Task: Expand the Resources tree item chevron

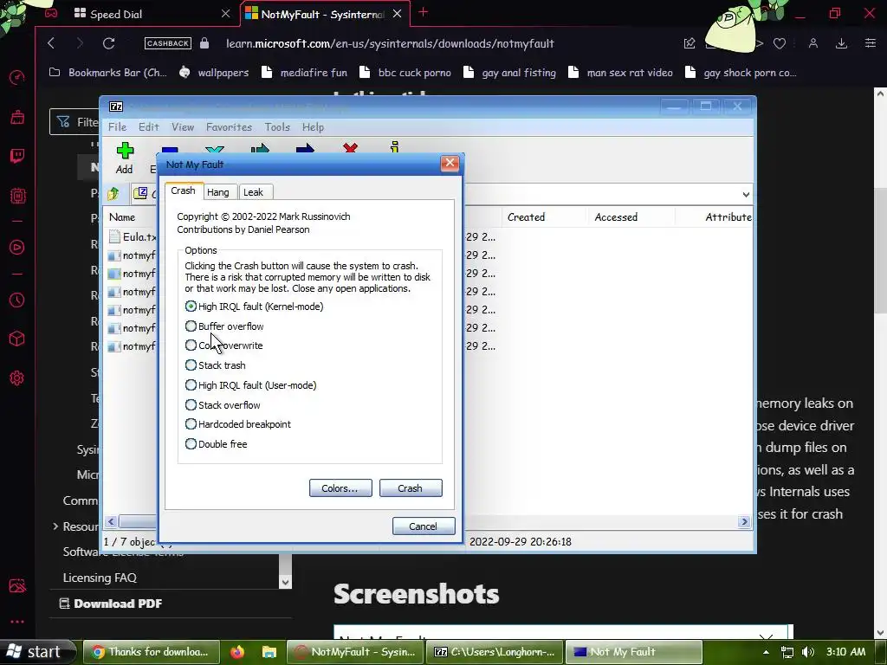Action: tap(55, 526)
